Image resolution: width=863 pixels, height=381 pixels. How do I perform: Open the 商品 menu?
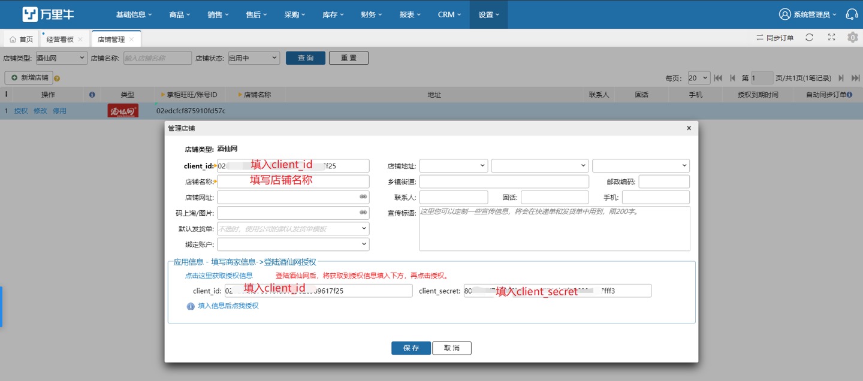coord(180,14)
